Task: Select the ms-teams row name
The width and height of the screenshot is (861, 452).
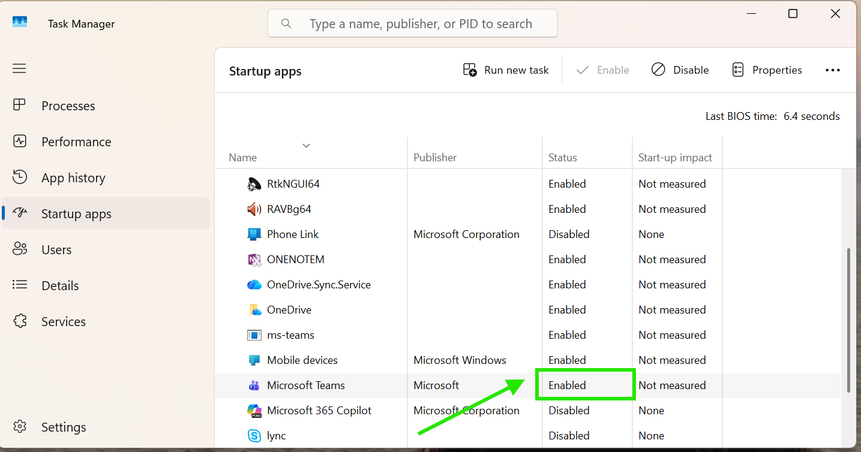Action: pyautogui.click(x=290, y=335)
